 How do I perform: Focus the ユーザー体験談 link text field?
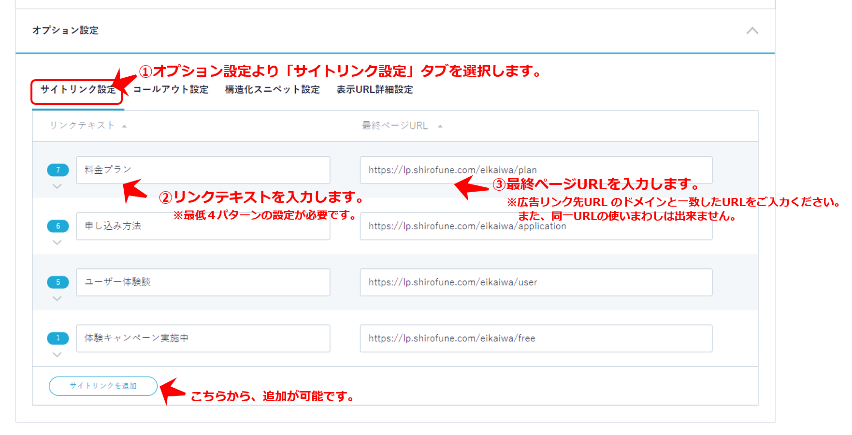pyautogui.click(x=203, y=282)
